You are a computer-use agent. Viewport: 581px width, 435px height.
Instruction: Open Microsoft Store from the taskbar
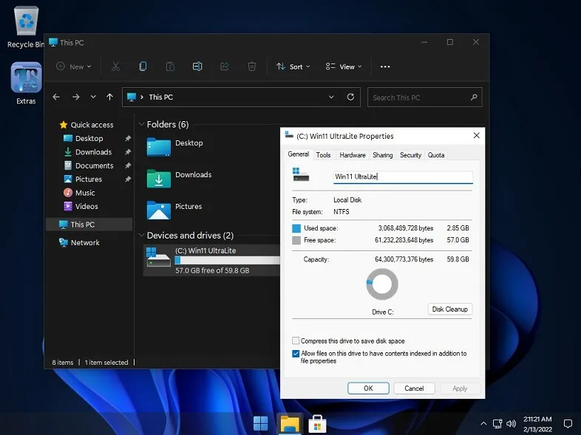pyautogui.click(x=317, y=424)
